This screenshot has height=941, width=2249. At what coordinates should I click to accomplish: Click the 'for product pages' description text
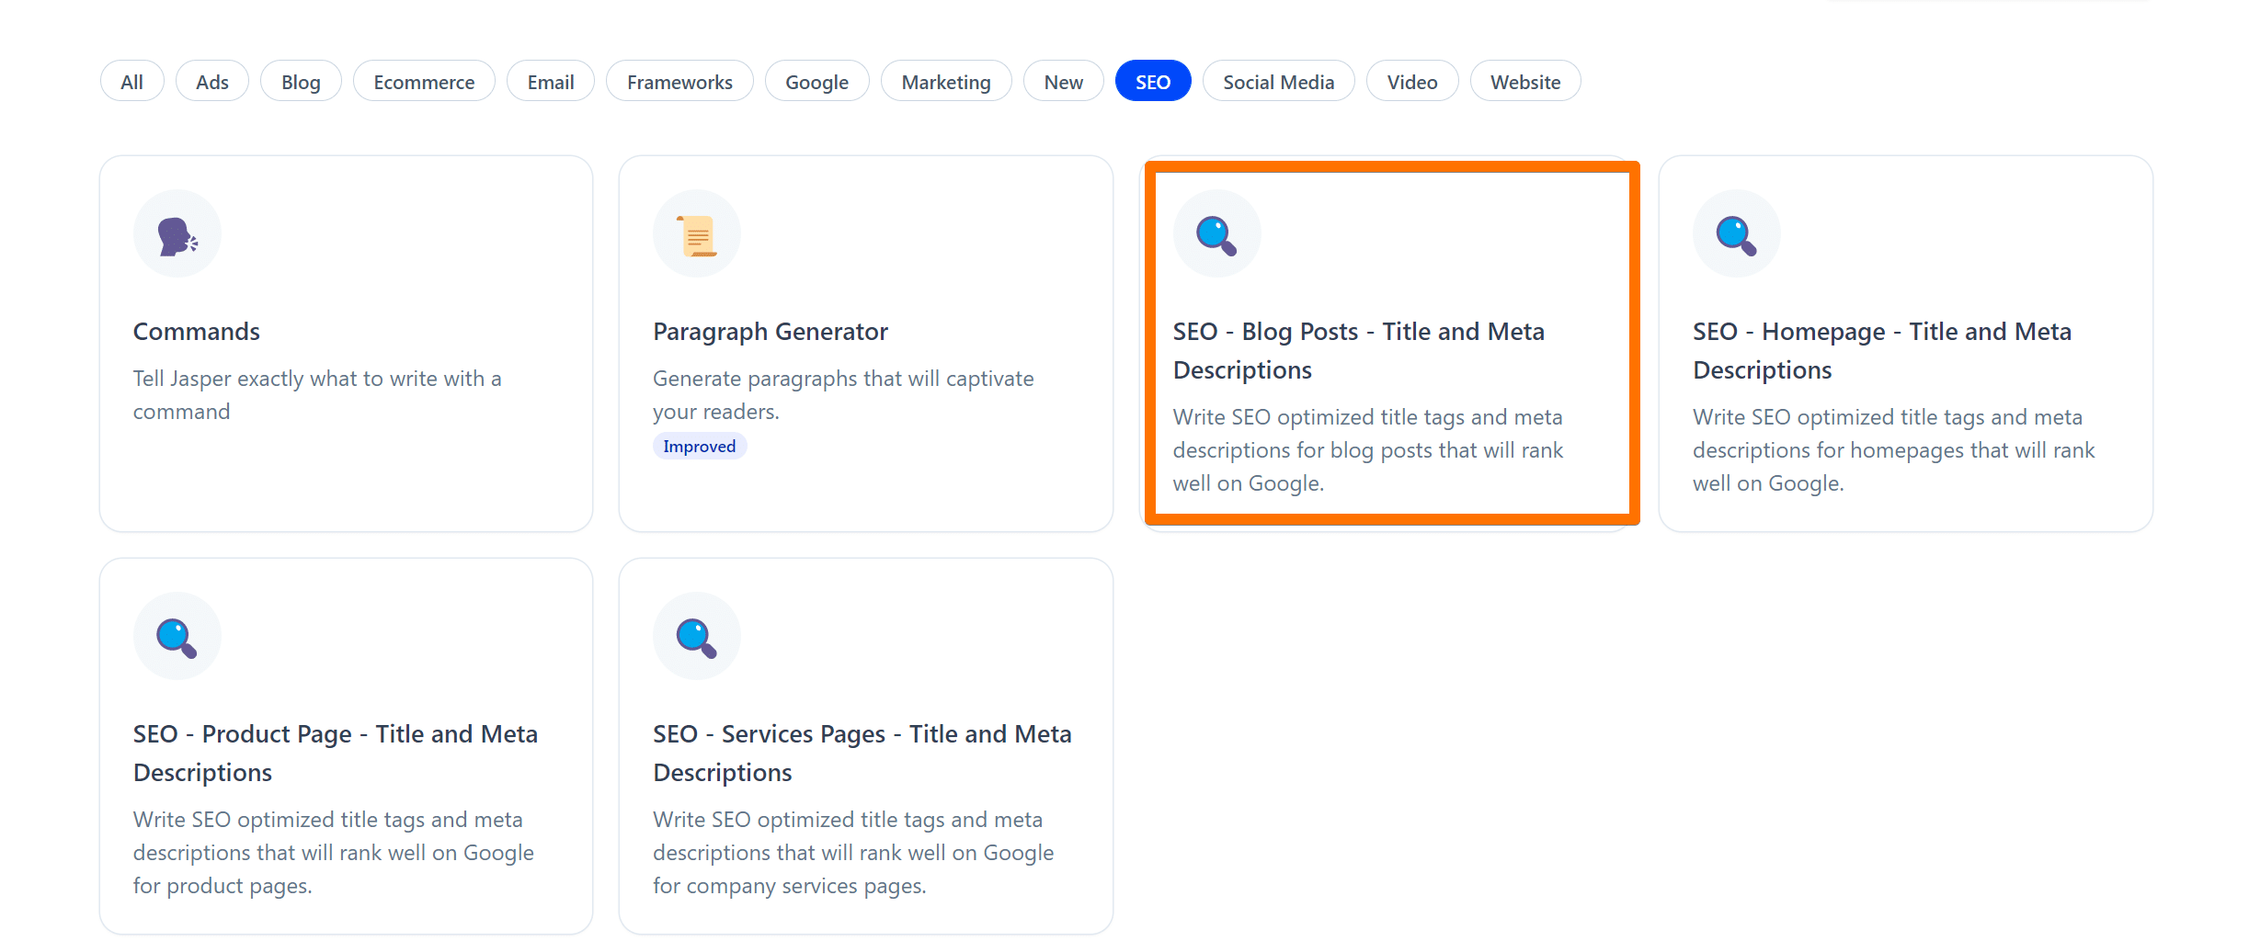pyautogui.click(x=334, y=853)
